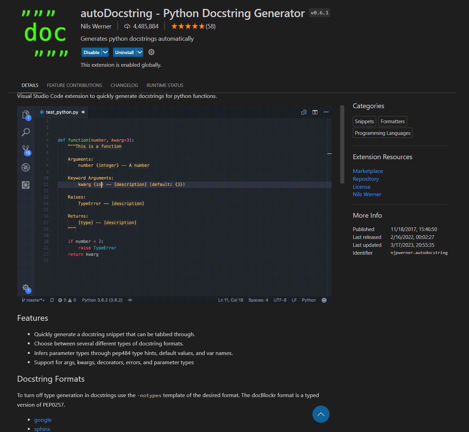Select the Programming Languages category
469x432 pixels.
click(x=383, y=133)
